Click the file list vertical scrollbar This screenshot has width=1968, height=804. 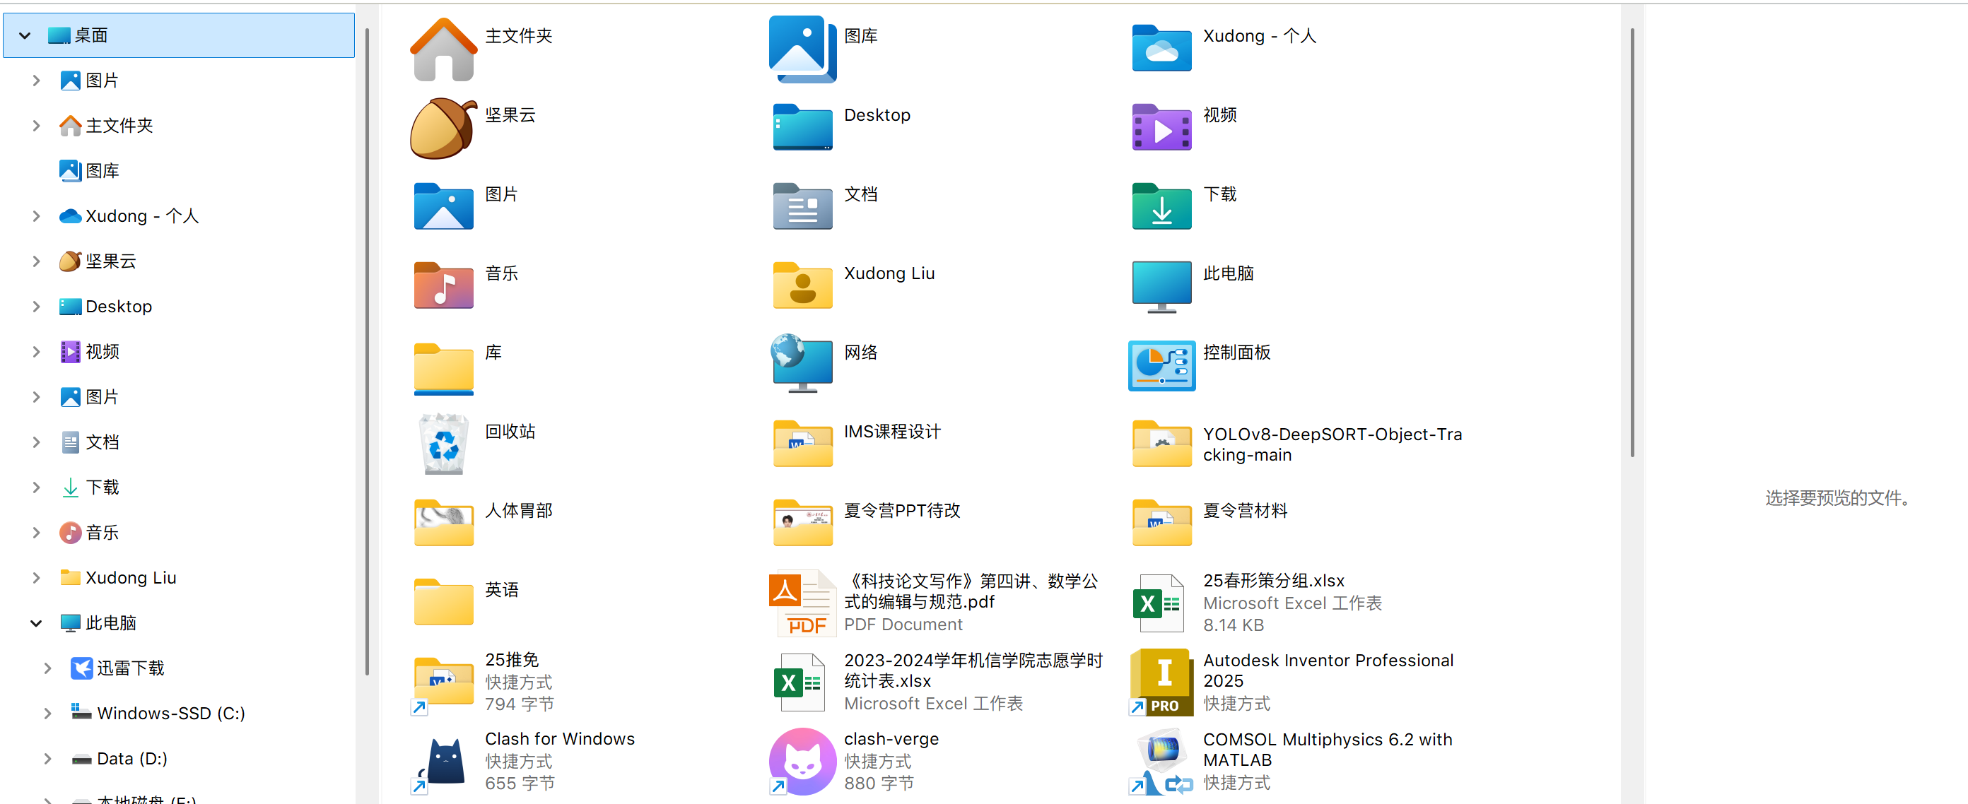coord(1632,243)
